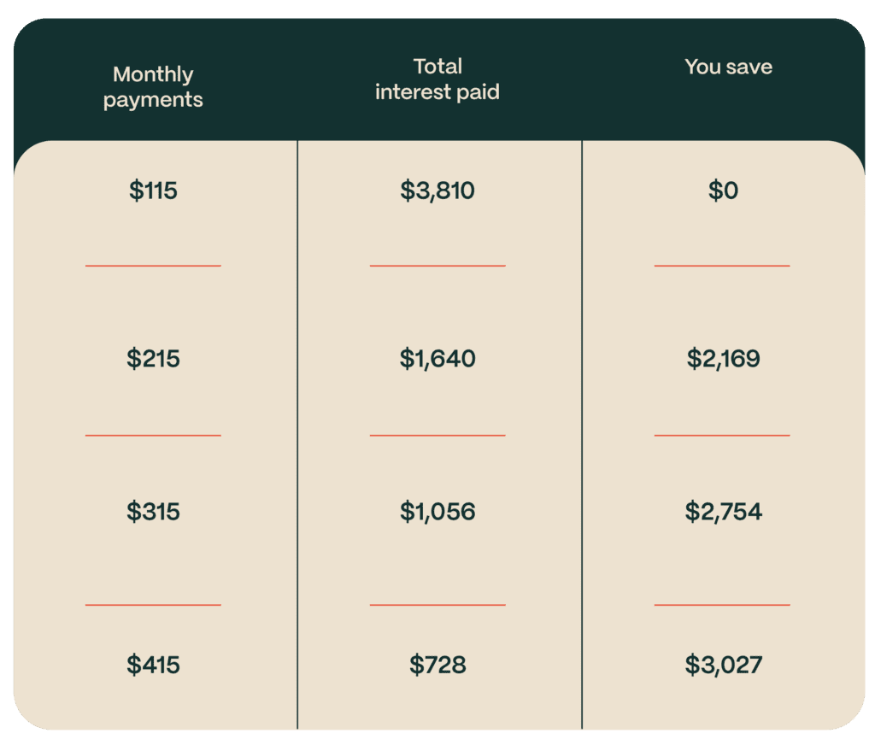Viewport: 875px width, 745px height.
Task: Click the $1,640 interest paid value
Action: point(437,359)
